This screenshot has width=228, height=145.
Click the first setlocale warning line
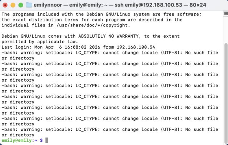tap(109, 53)
